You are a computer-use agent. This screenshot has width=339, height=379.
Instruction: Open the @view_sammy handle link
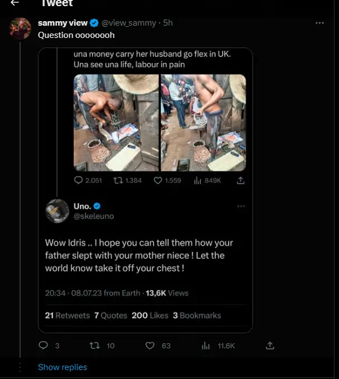[x=129, y=23]
